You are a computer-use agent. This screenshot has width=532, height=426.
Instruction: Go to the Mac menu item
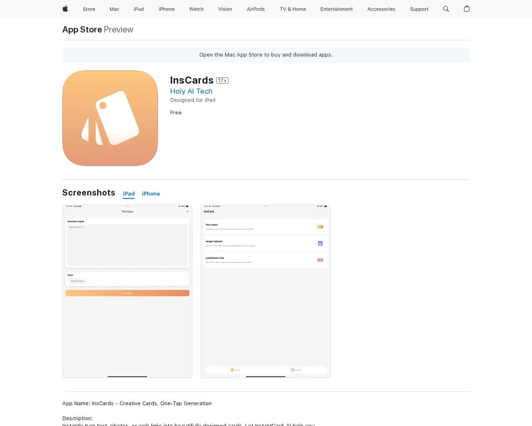114,9
